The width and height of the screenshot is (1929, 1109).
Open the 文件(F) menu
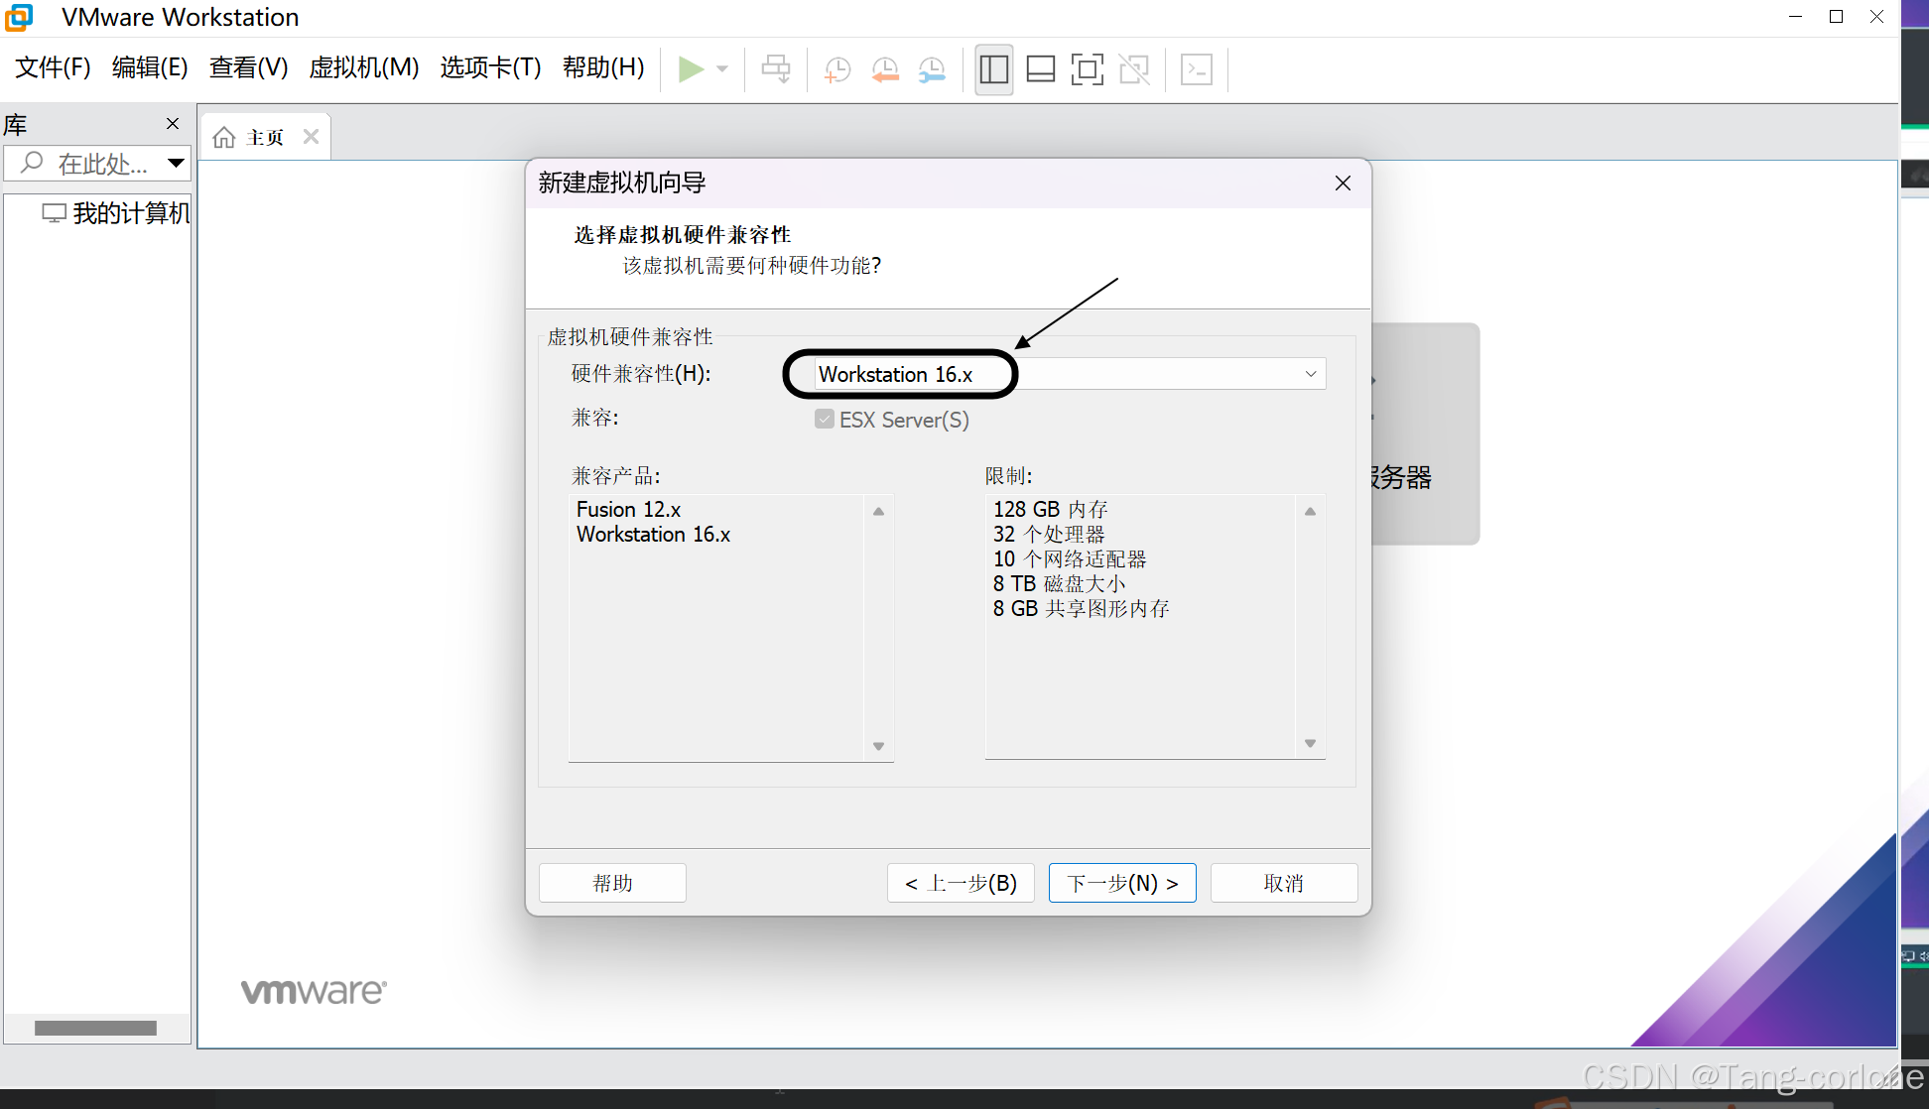point(53,67)
